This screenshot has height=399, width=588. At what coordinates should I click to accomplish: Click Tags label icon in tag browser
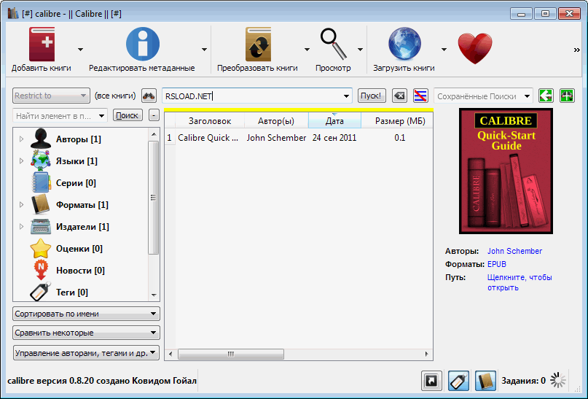(41, 292)
